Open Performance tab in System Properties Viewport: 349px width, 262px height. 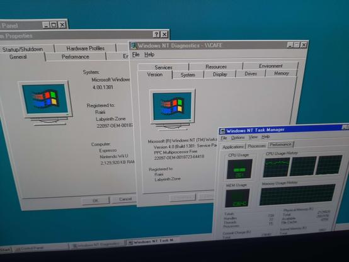[75, 57]
